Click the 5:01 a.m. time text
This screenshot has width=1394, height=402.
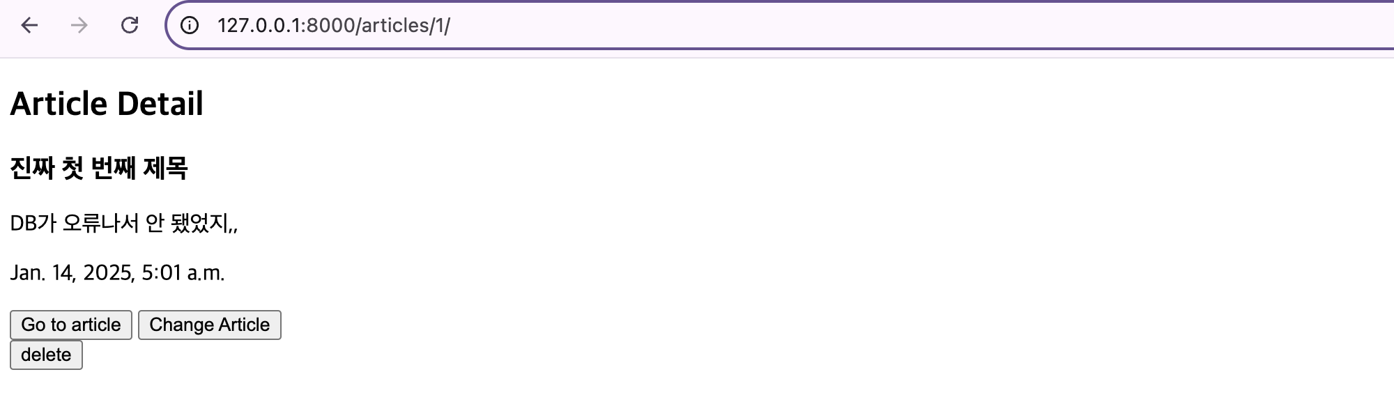(183, 272)
